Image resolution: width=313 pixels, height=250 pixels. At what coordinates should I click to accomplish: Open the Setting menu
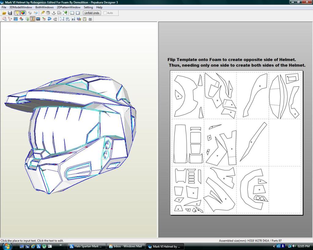pyautogui.click(x=88, y=7)
